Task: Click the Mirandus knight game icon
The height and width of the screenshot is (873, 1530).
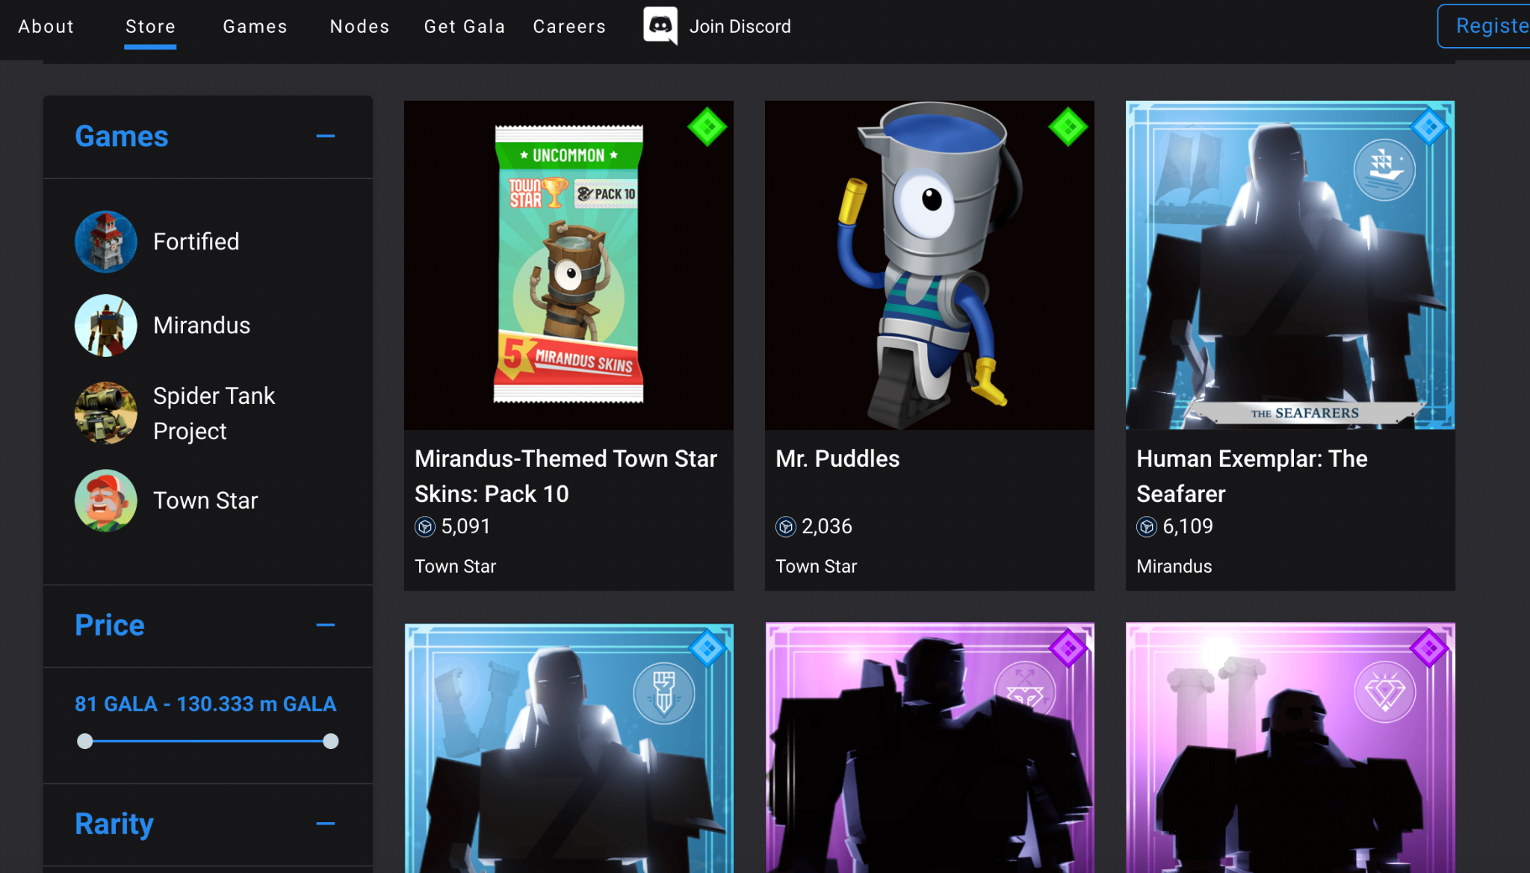Action: (x=105, y=325)
